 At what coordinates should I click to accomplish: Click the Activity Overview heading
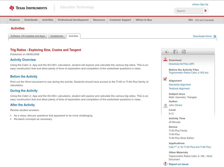tap(23, 60)
